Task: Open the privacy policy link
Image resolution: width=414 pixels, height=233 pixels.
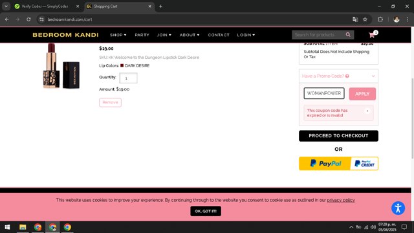Action: (341, 200)
